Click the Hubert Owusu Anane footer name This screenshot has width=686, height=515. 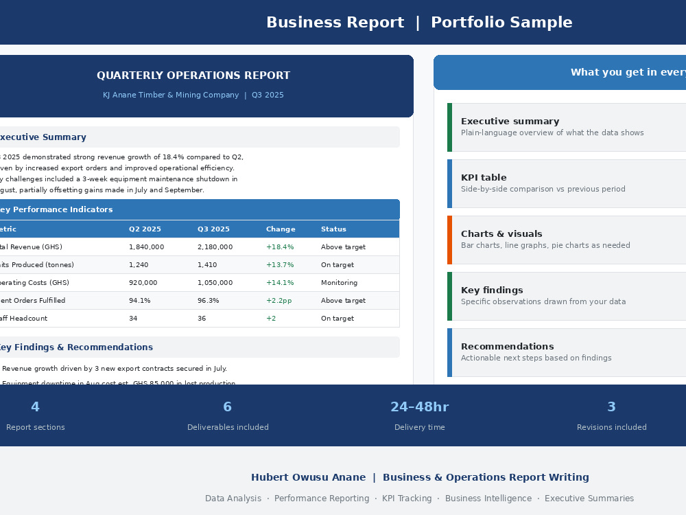[x=309, y=477]
